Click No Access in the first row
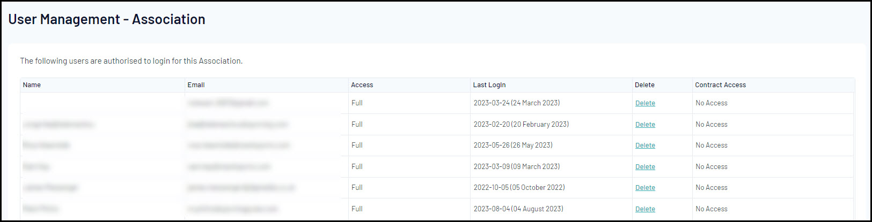The width and height of the screenshot is (872, 222). [x=712, y=103]
